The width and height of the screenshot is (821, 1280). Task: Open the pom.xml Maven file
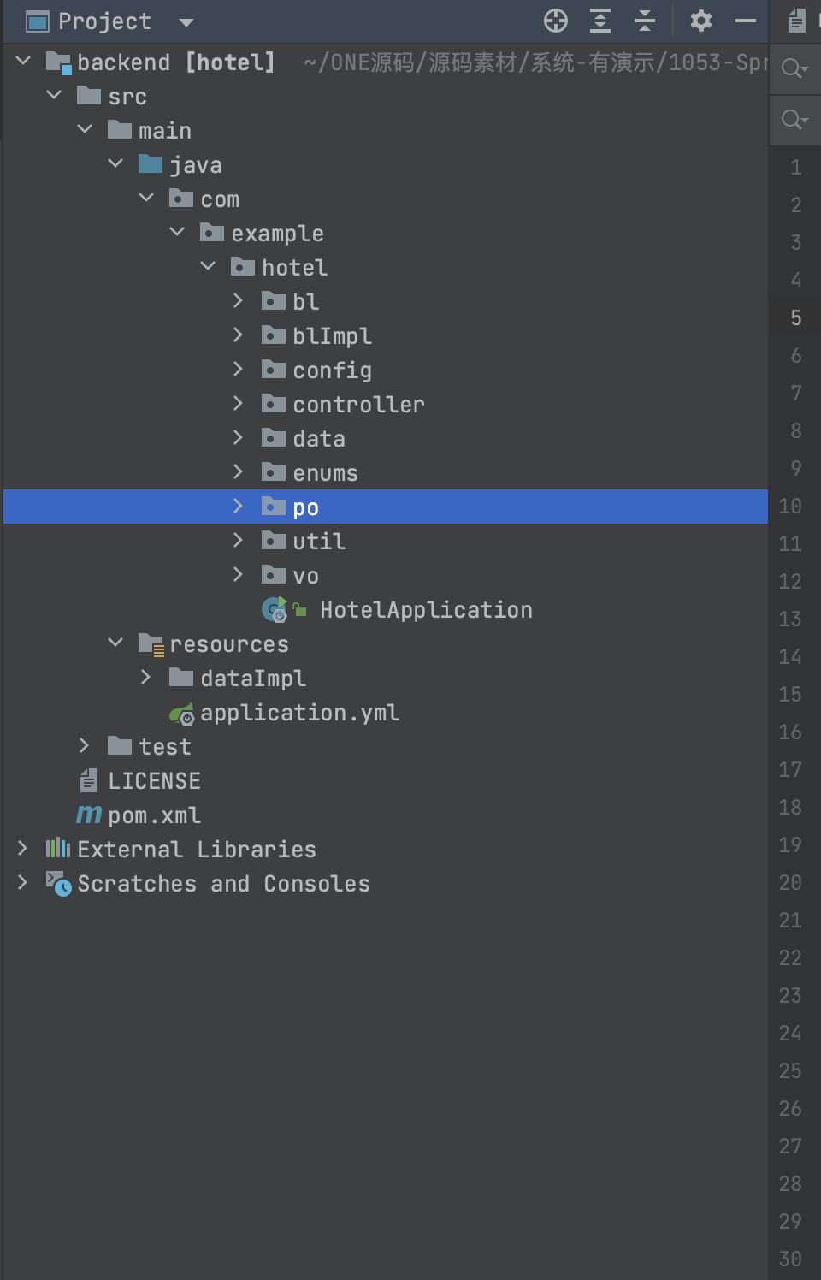(155, 815)
